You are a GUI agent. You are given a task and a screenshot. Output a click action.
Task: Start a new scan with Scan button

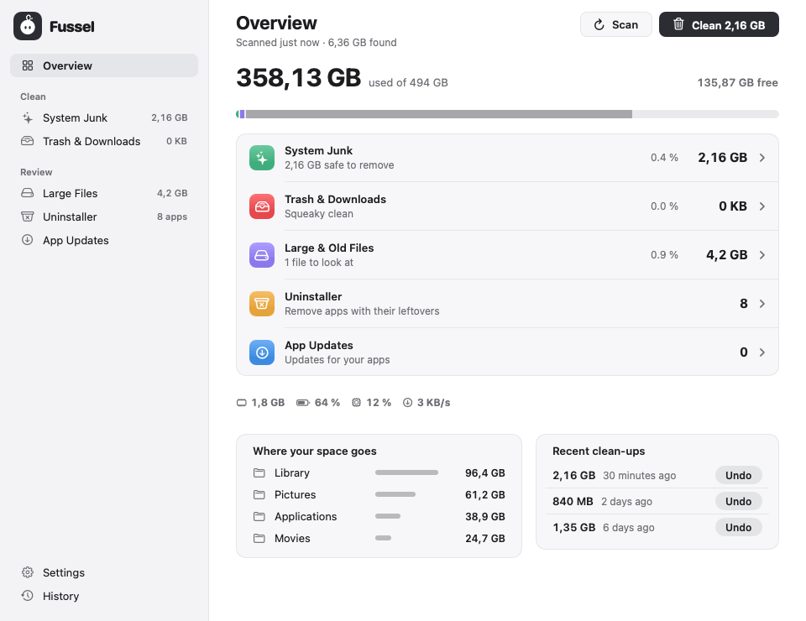(615, 24)
